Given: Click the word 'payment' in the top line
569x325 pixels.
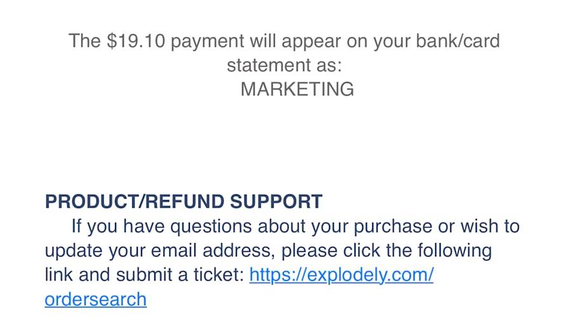Looking at the screenshot, I should pyautogui.click(x=208, y=41).
